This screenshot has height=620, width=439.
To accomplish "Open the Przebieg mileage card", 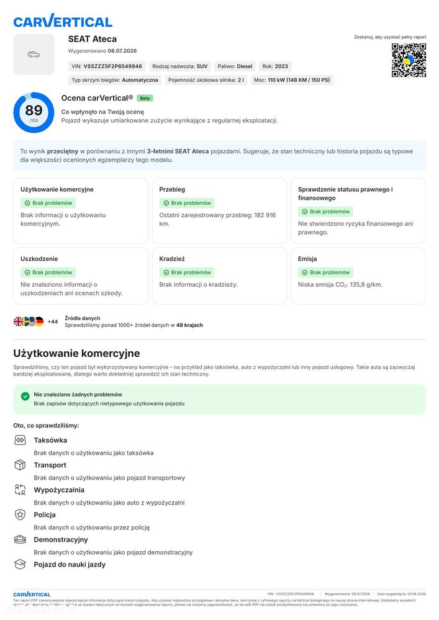I will 220,211.
